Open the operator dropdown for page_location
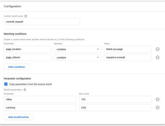This screenshot has height=126, width=165. coord(78,49)
